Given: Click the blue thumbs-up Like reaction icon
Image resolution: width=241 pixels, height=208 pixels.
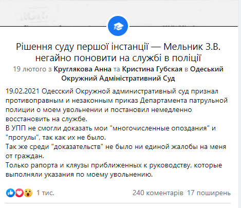Looking at the screenshot, I should (x=10, y=193).
